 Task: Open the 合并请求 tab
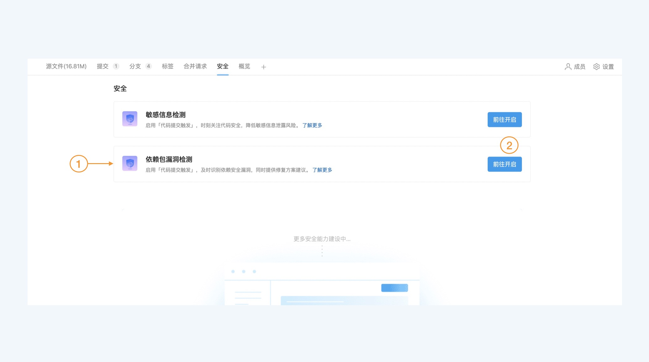pos(195,66)
